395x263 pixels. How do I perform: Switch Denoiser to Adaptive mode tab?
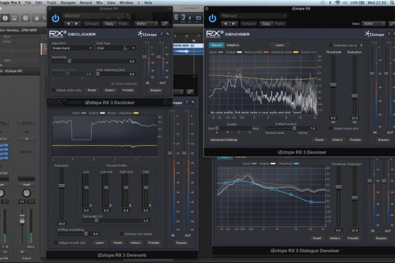pos(233,45)
